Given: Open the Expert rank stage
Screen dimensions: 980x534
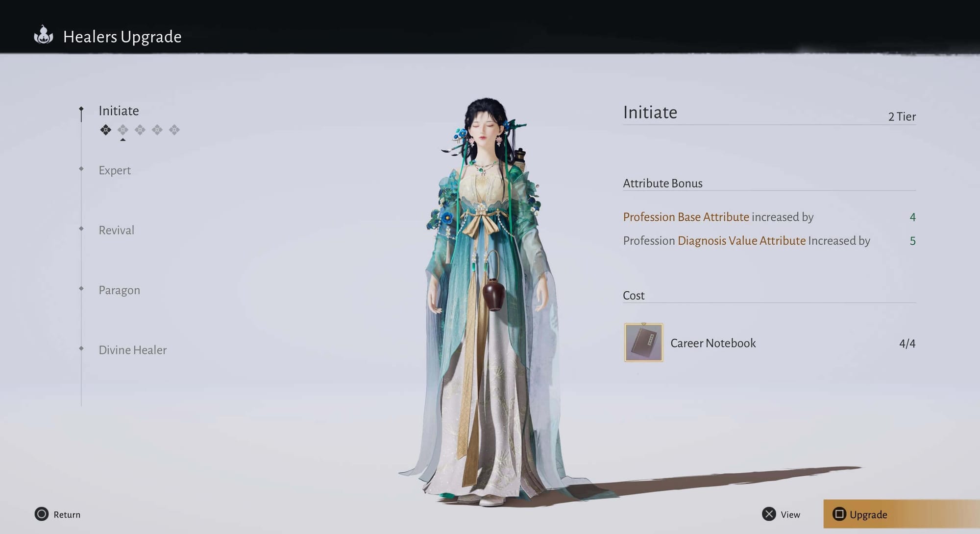Looking at the screenshot, I should click(x=115, y=170).
